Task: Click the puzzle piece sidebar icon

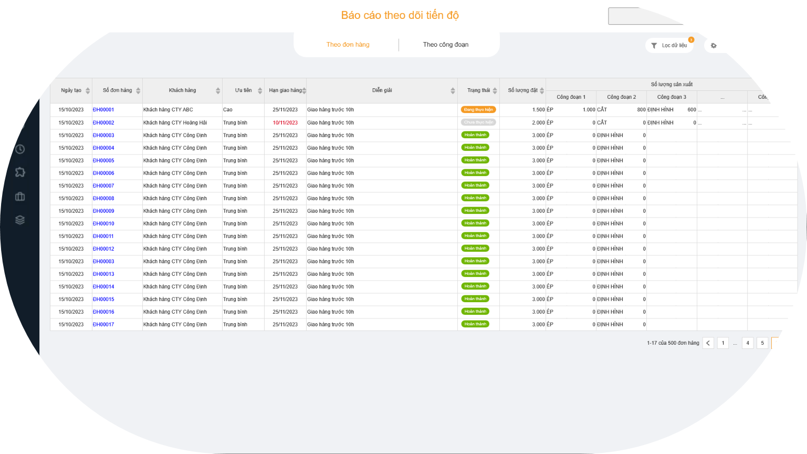Action: point(20,172)
